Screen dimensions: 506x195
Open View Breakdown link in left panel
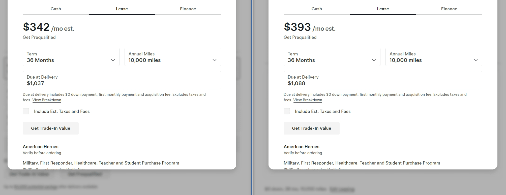click(x=47, y=100)
